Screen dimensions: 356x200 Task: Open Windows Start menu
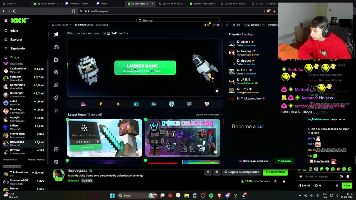click(x=112, y=196)
